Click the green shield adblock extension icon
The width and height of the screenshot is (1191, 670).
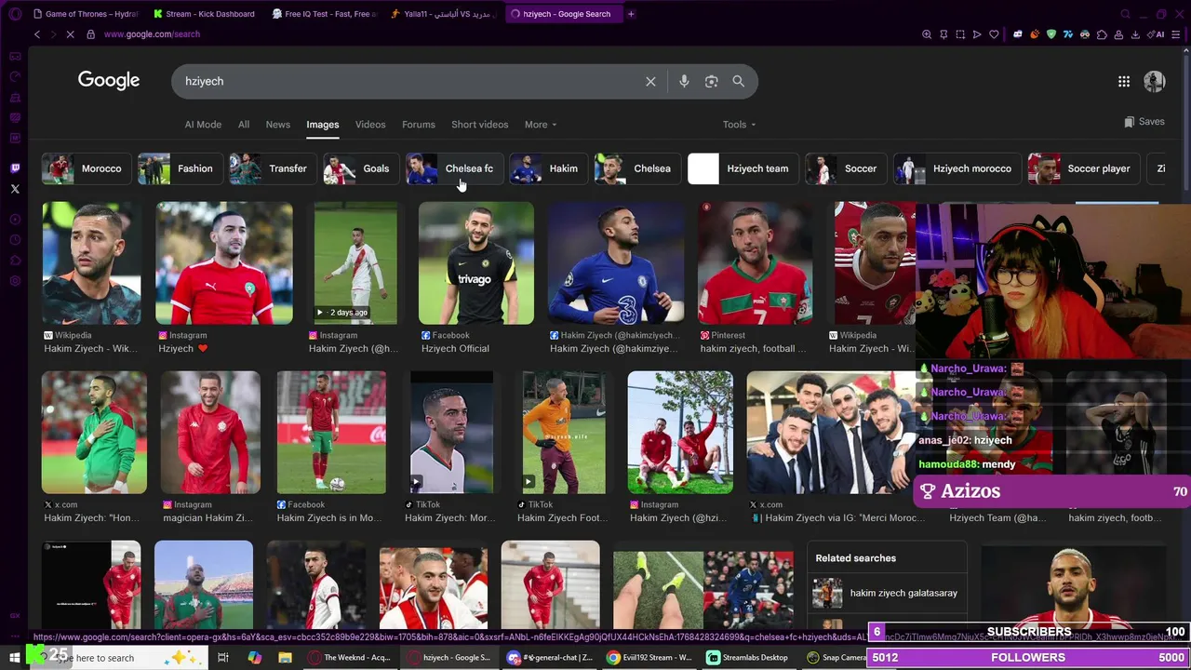[x=1051, y=34]
